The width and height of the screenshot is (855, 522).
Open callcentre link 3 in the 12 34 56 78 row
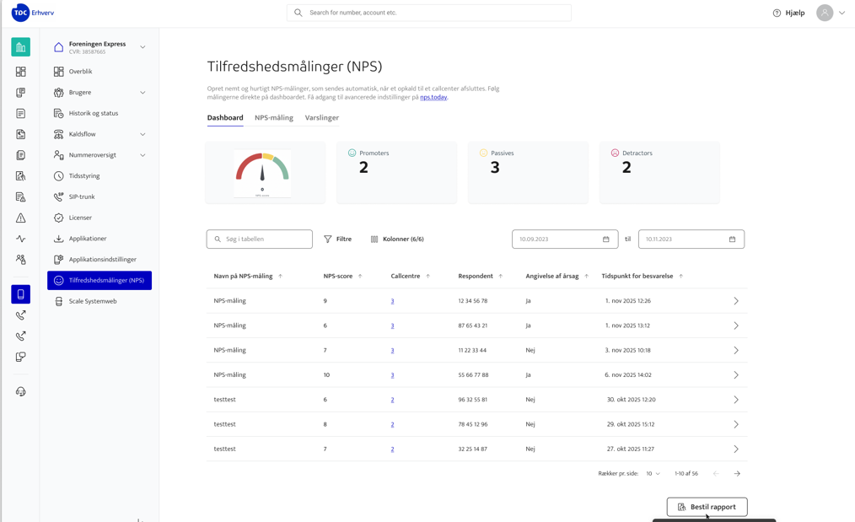392,301
